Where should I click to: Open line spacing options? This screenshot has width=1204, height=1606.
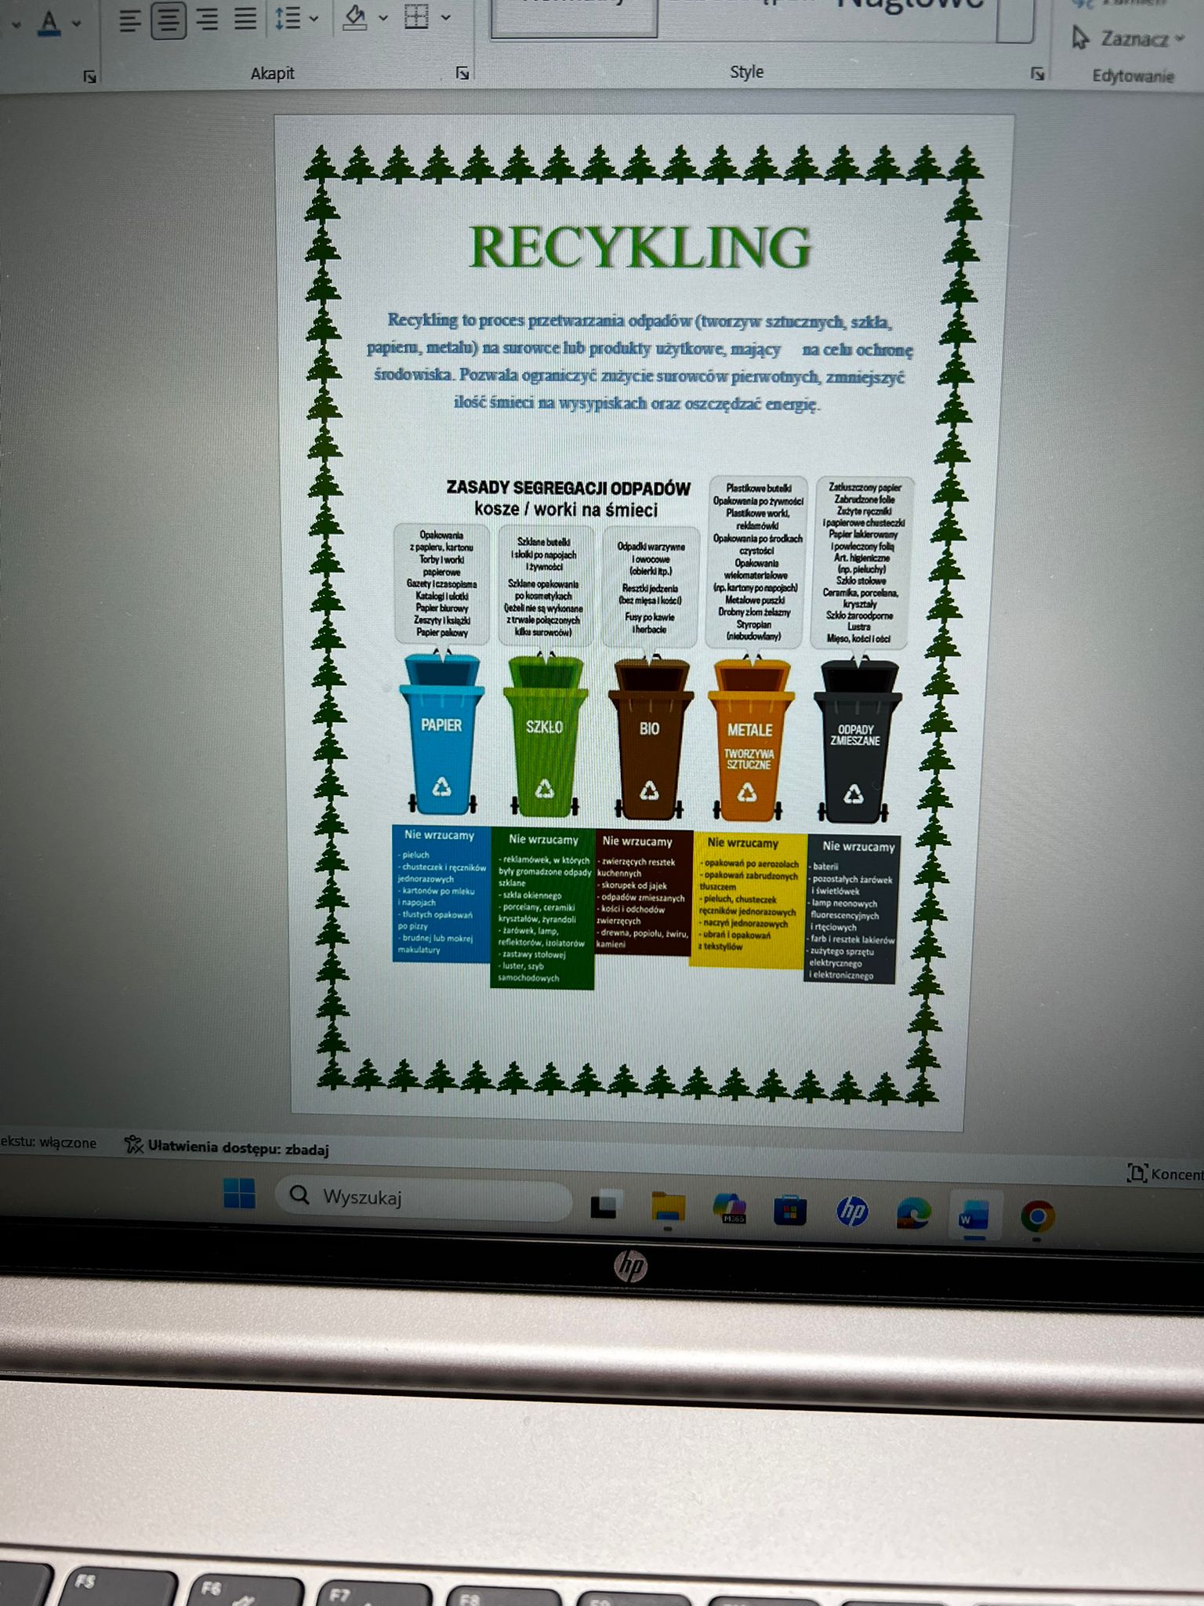coord(296,18)
